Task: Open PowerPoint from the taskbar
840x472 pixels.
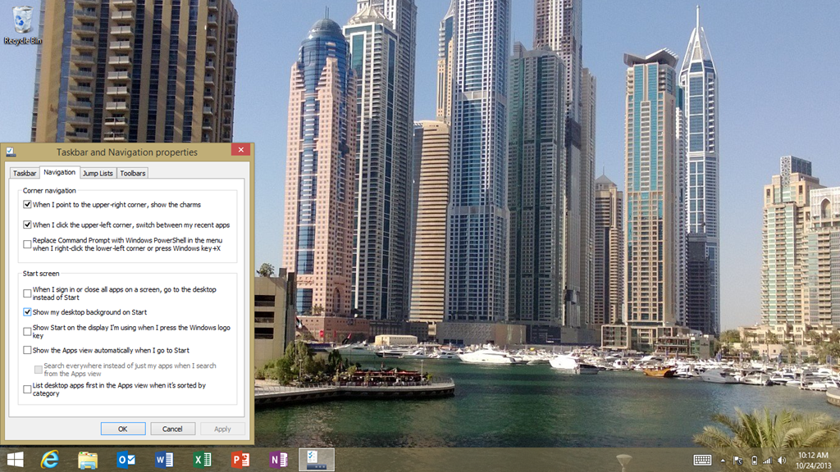Action: pos(240,460)
